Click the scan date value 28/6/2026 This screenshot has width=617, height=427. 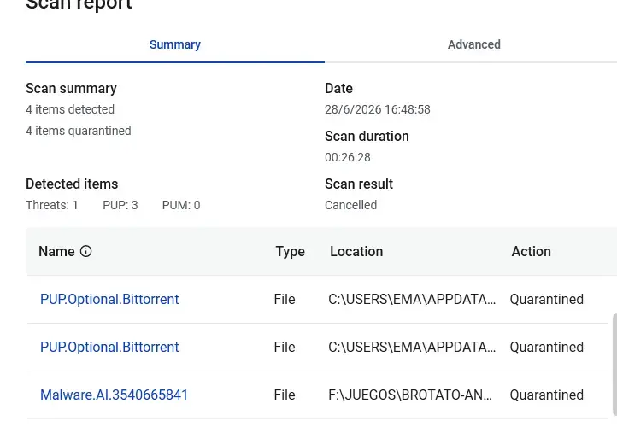378,109
